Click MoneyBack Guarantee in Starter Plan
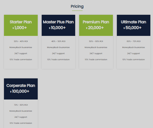 pyautogui.click(x=21, y=47)
